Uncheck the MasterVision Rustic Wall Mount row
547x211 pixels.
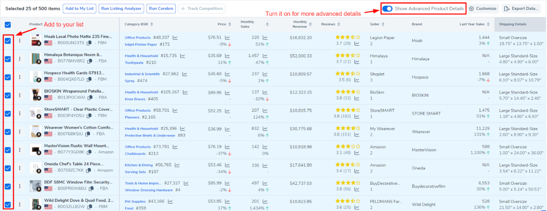[8, 150]
